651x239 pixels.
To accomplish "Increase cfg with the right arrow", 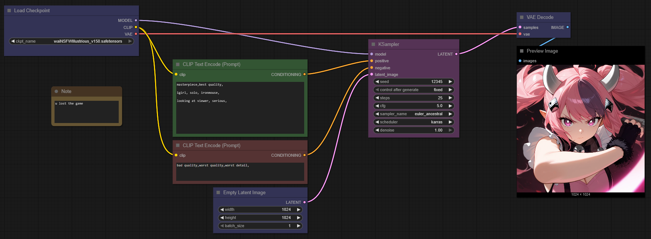I will 450,106.
